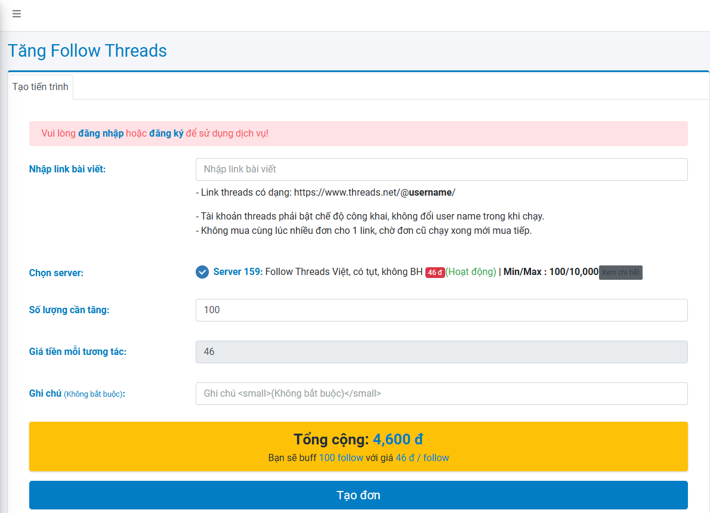Click the Tăng Follow Threads page heading

pos(87,51)
